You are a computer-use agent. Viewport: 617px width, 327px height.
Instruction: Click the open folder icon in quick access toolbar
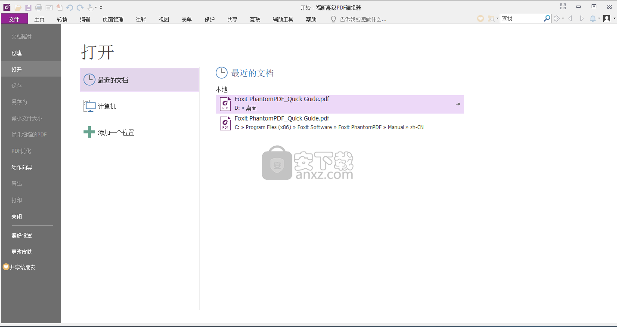(18, 7)
